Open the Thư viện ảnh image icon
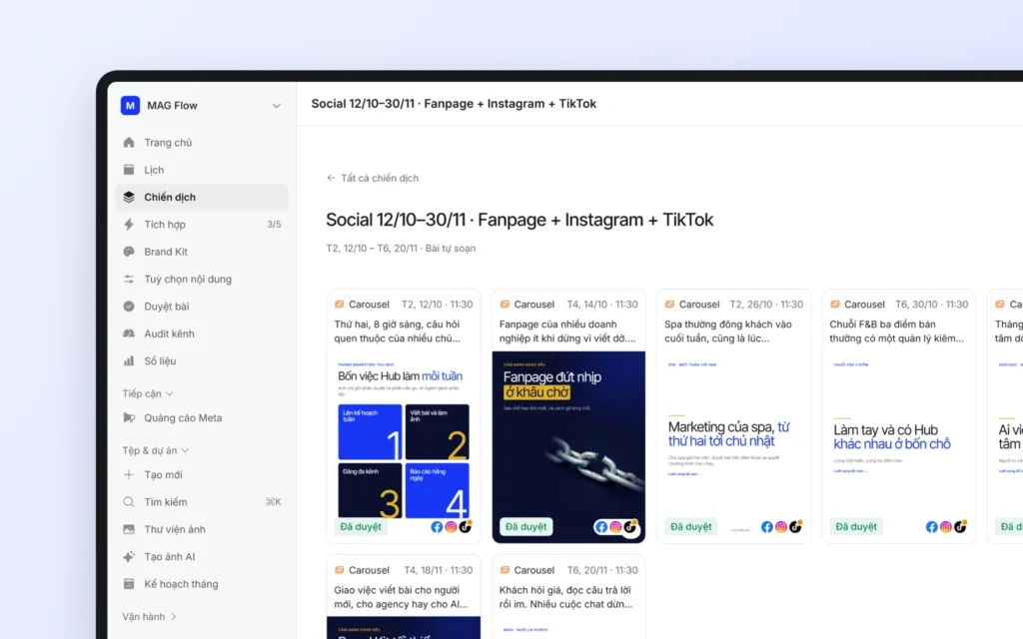 [x=129, y=529]
